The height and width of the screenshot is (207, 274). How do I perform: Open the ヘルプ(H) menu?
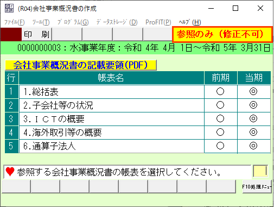(x=190, y=22)
